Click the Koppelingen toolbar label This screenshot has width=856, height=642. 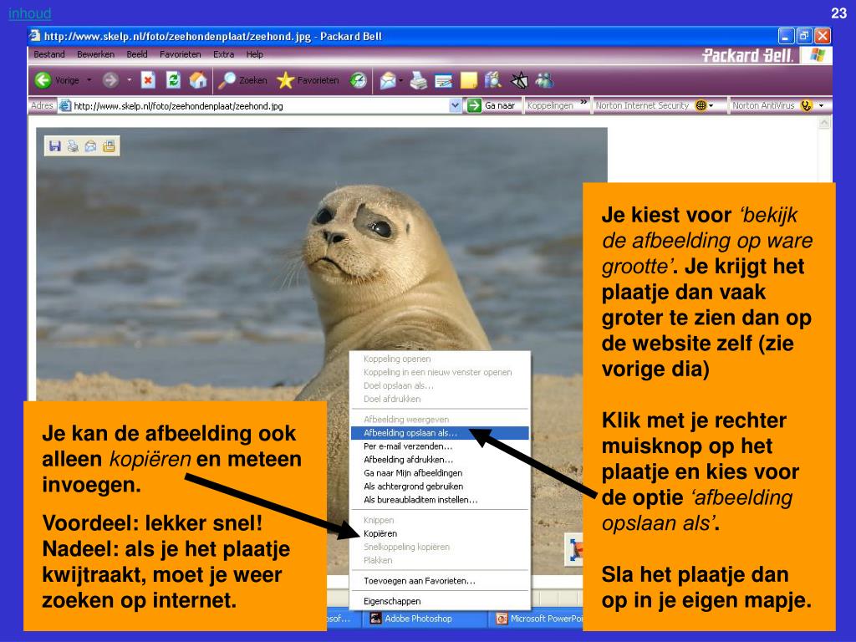[x=550, y=105]
